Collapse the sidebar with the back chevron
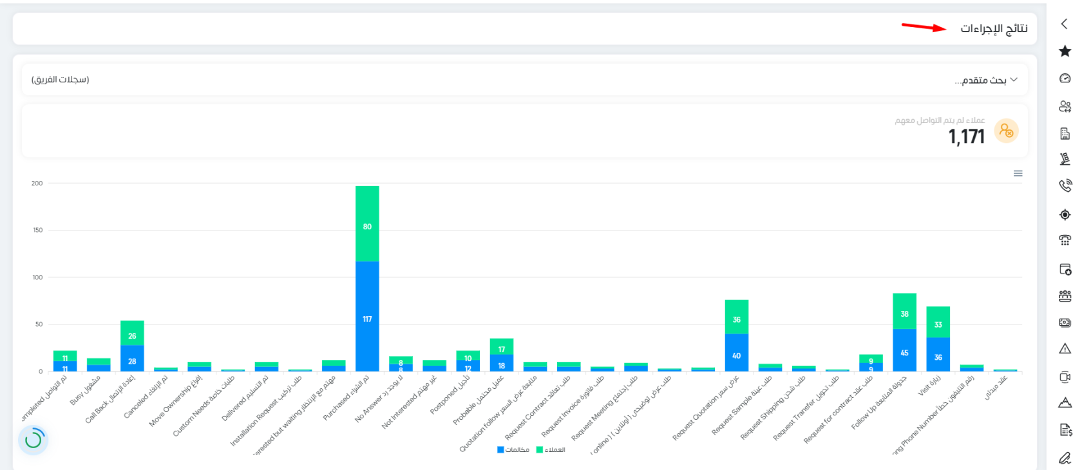 (x=1064, y=24)
